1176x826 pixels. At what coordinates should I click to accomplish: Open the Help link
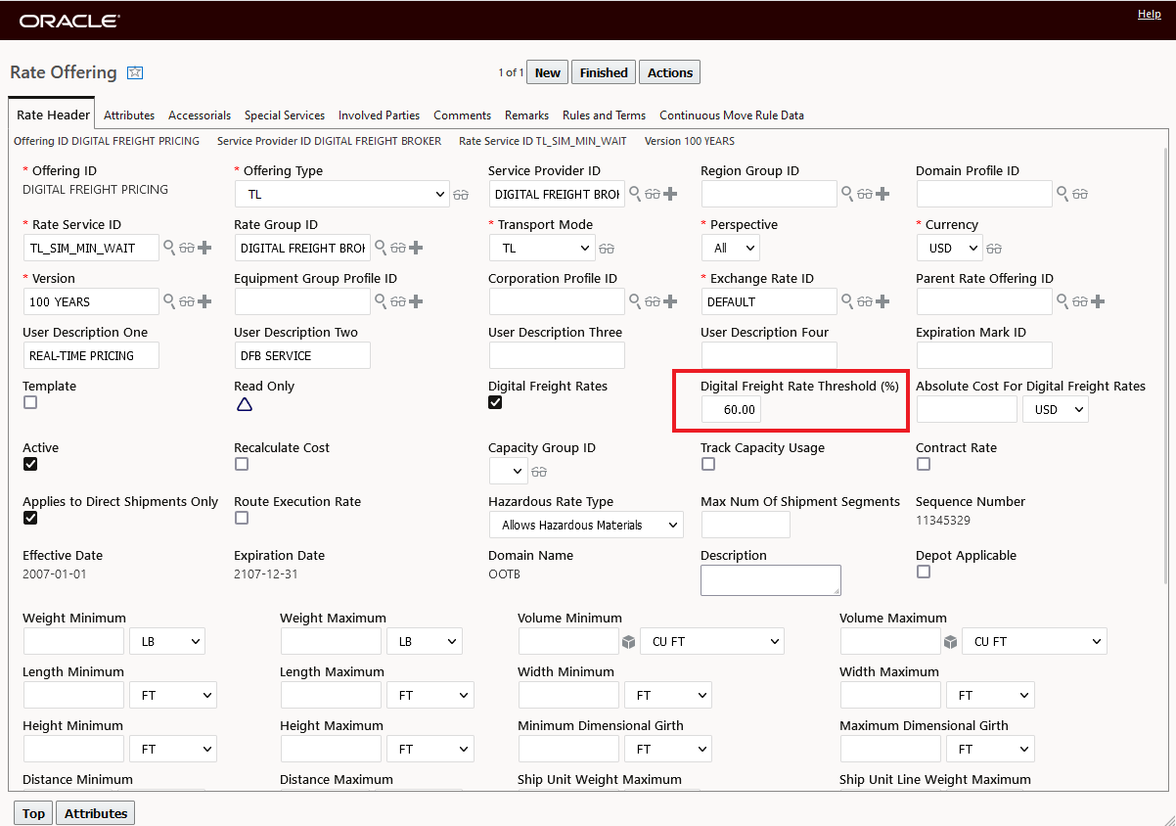coord(1149,14)
